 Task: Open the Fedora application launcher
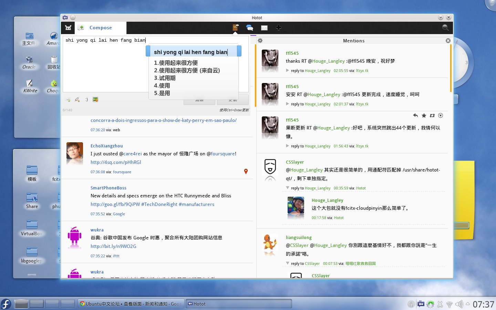[x=6, y=304]
